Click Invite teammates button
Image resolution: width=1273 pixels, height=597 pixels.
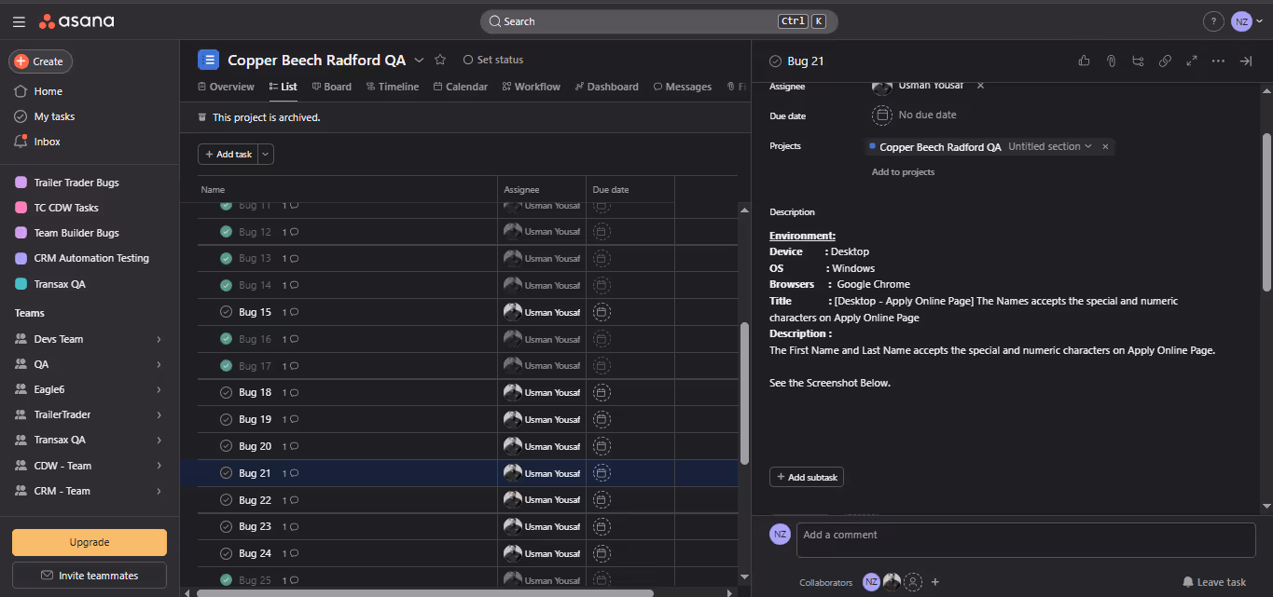pos(90,576)
